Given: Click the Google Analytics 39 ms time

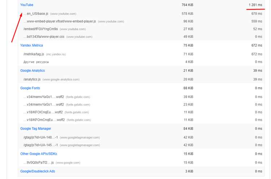Looking at the screenshot, I should coord(258,71).
